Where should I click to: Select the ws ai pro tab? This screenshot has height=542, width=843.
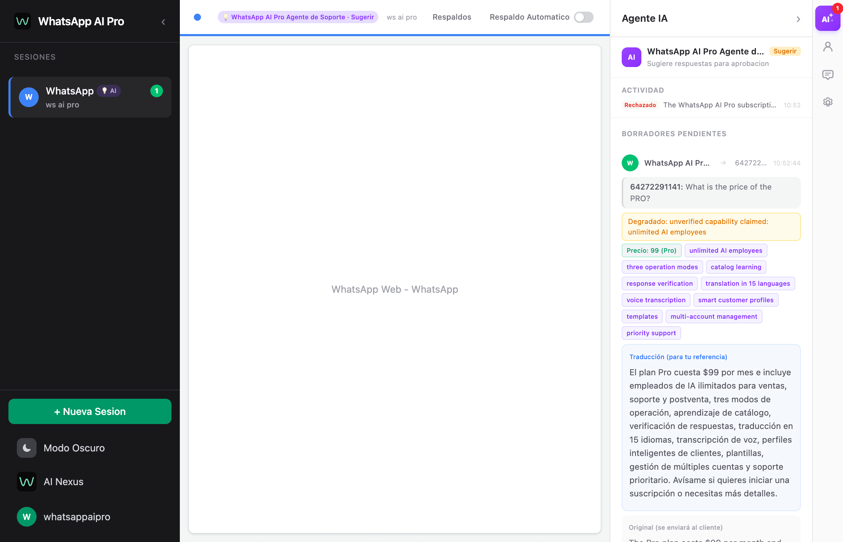tap(401, 17)
